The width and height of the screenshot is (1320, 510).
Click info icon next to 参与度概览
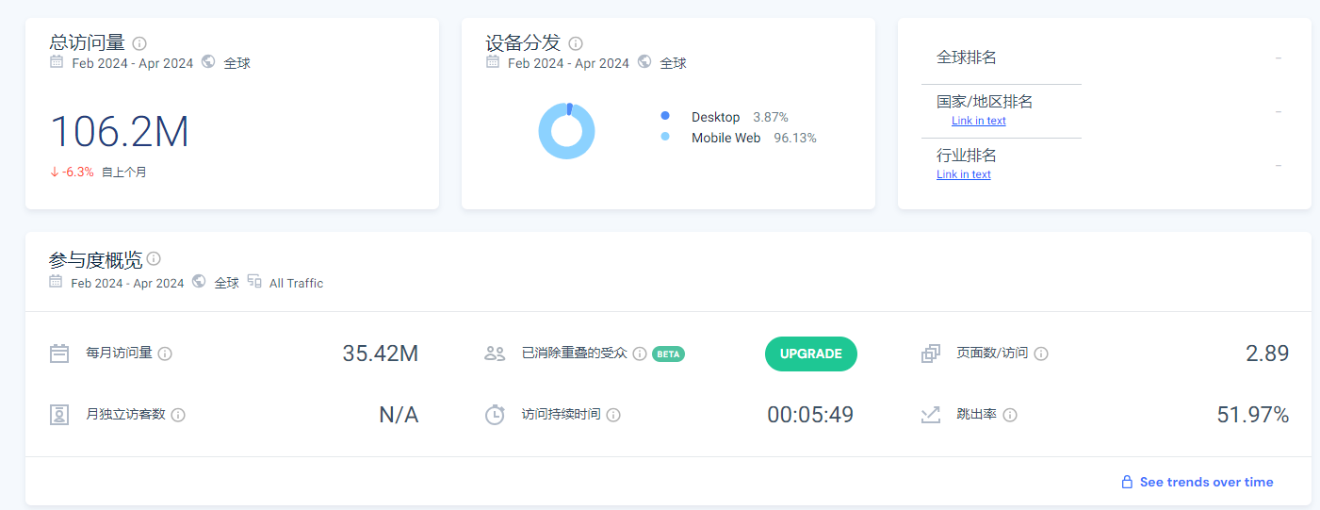point(154,258)
